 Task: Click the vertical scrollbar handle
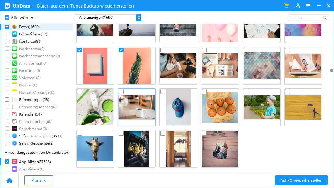[332, 70]
